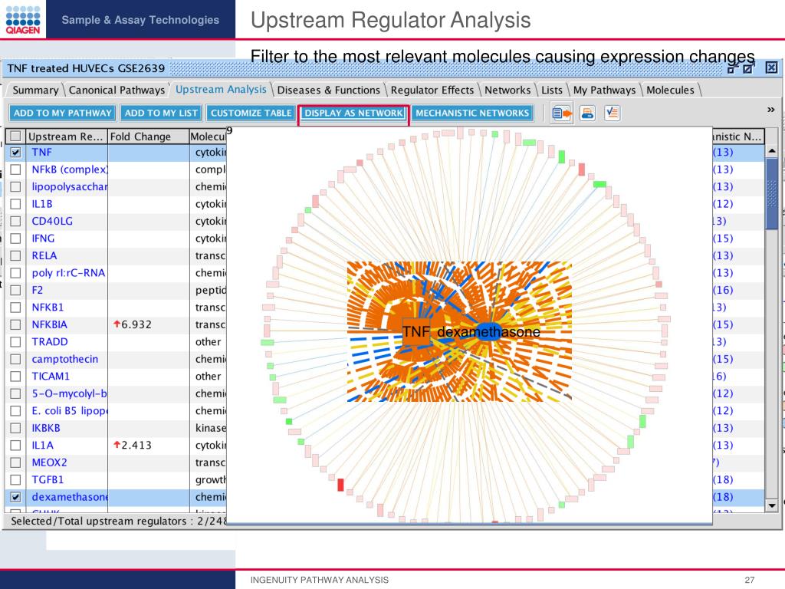The width and height of the screenshot is (785, 589).
Task: Click the Molecule type column header
Action: (208, 137)
